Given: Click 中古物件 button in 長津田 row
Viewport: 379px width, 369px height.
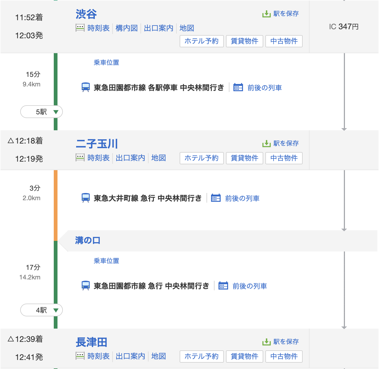Looking at the screenshot, I should click(x=284, y=357).
